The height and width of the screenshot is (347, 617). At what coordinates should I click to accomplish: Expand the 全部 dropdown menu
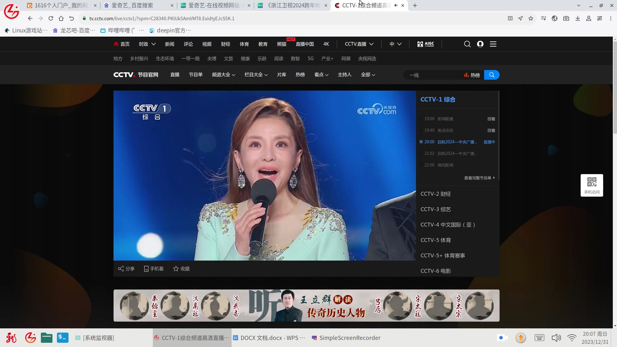368,75
